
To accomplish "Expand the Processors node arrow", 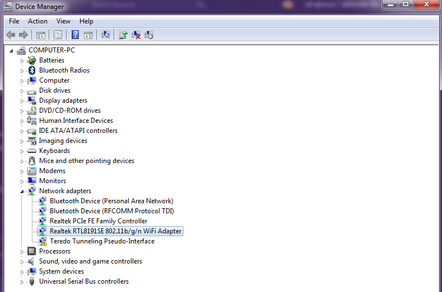I will point(22,252).
